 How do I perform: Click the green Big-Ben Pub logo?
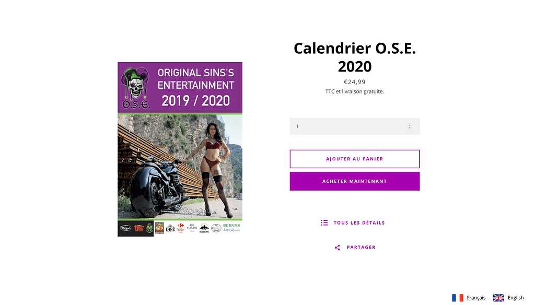[231, 226]
